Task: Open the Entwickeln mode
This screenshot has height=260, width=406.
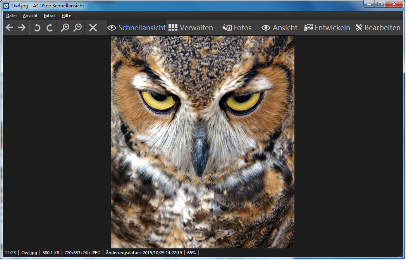Action: (x=327, y=28)
